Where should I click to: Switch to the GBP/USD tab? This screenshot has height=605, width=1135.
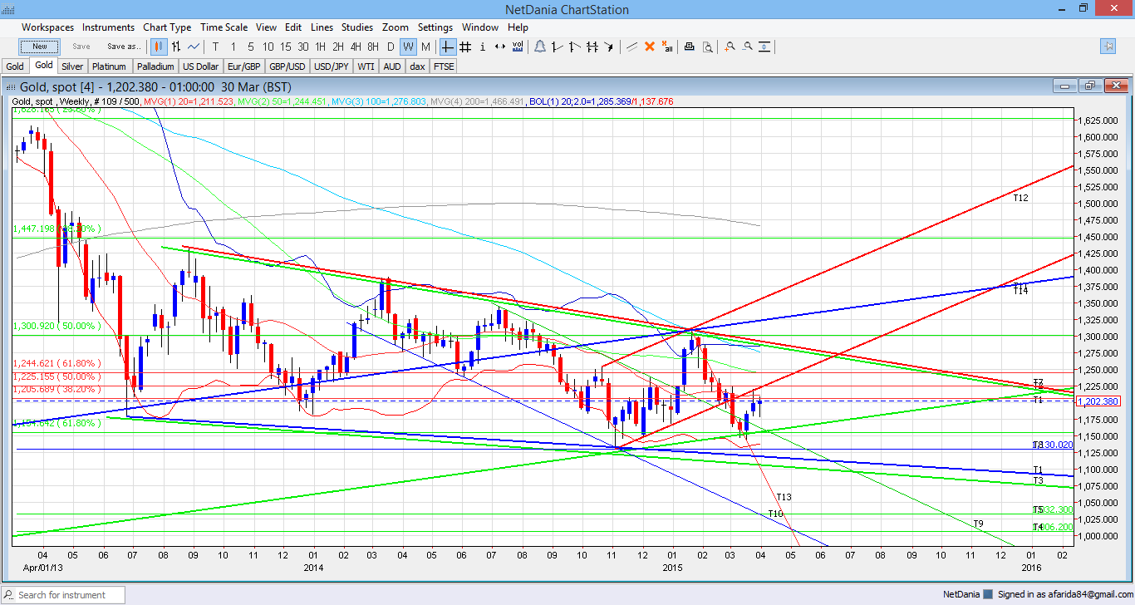click(287, 66)
